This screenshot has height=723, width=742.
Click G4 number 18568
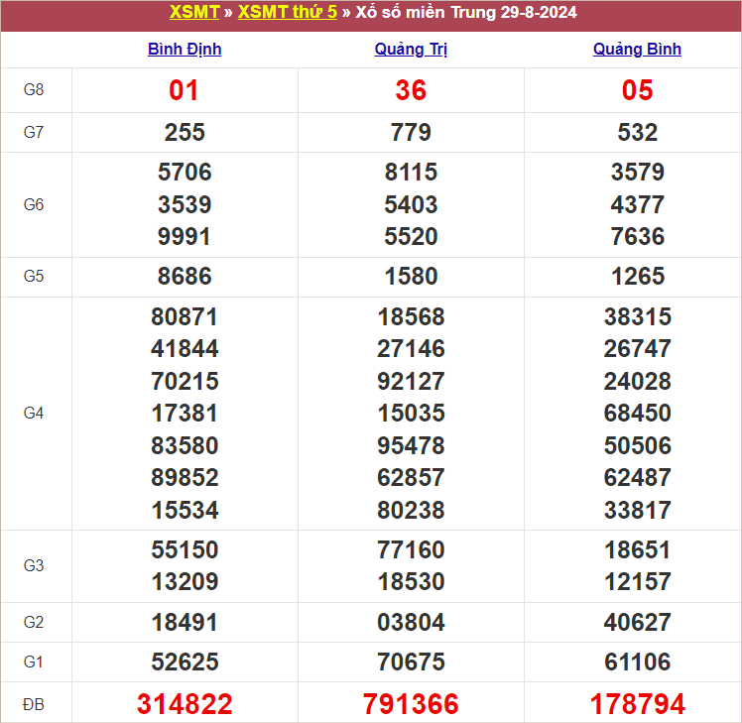click(411, 317)
